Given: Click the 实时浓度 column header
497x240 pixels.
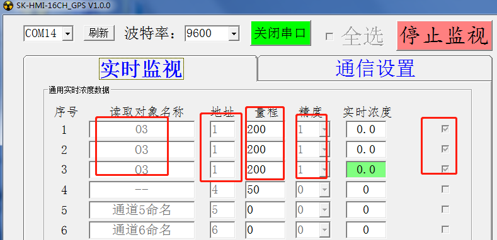Looking at the screenshot, I should (367, 112).
